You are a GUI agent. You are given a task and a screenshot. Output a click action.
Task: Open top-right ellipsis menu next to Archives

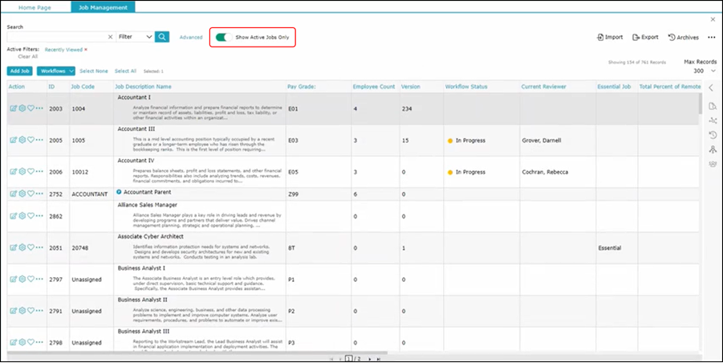pyautogui.click(x=711, y=37)
